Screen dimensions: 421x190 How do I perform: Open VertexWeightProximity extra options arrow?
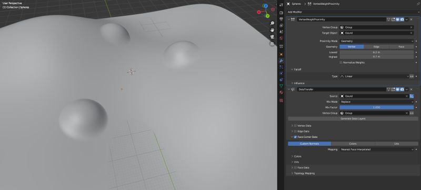pos(407,19)
